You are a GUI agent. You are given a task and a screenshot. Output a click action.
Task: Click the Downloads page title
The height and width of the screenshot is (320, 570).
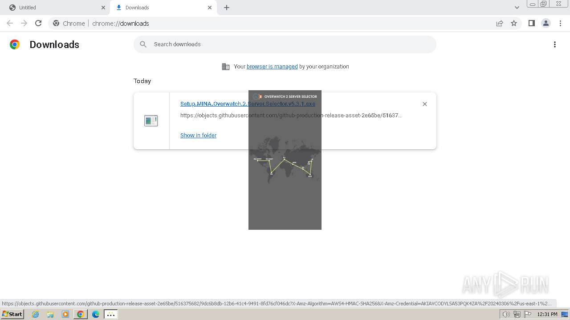[54, 44]
